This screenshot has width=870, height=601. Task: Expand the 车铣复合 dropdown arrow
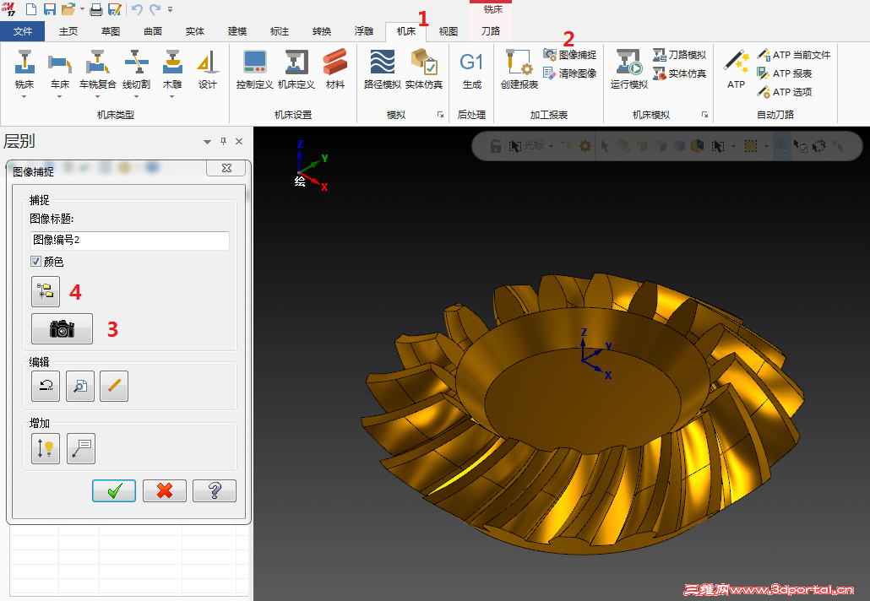[x=98, y=97]
